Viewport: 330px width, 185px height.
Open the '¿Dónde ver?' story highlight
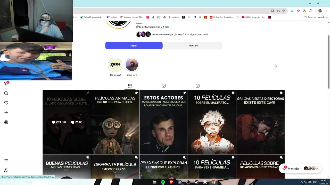pyautogui.click(x=115, y=67)
